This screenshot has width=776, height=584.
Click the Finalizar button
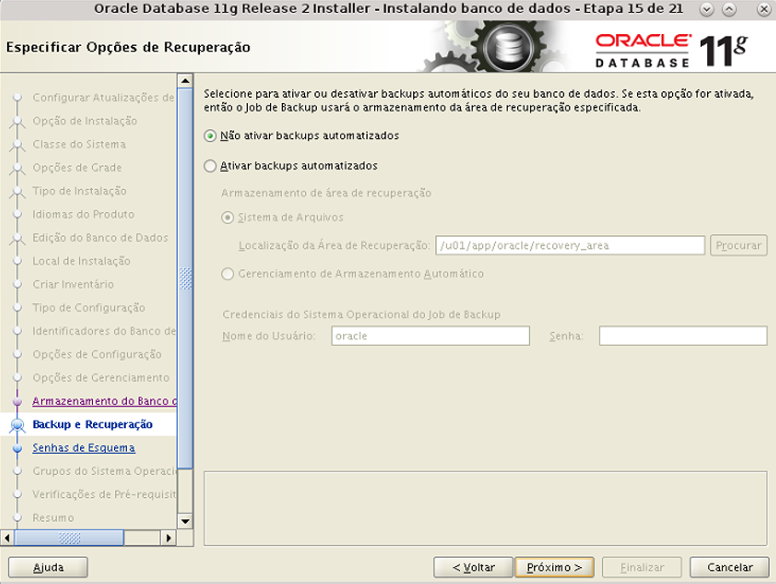coord(642,567)
